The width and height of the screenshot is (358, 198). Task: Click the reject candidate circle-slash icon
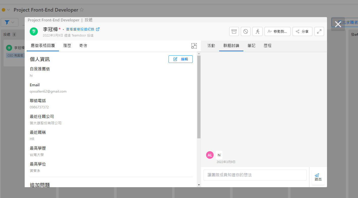tap(246, 31)
